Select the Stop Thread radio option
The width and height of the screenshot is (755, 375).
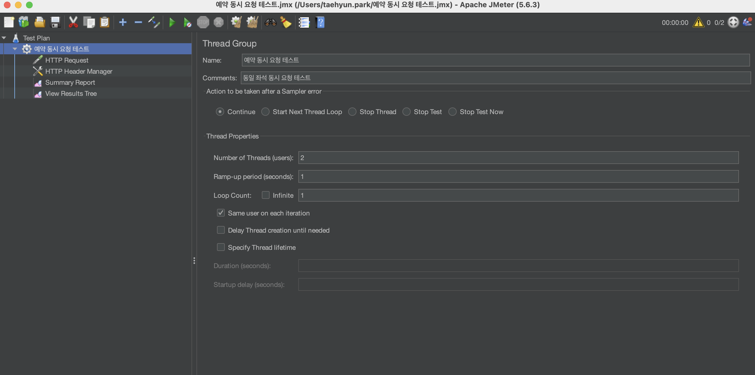[352, 112]
